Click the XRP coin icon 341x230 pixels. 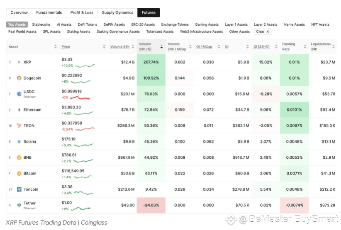(19, 62)
